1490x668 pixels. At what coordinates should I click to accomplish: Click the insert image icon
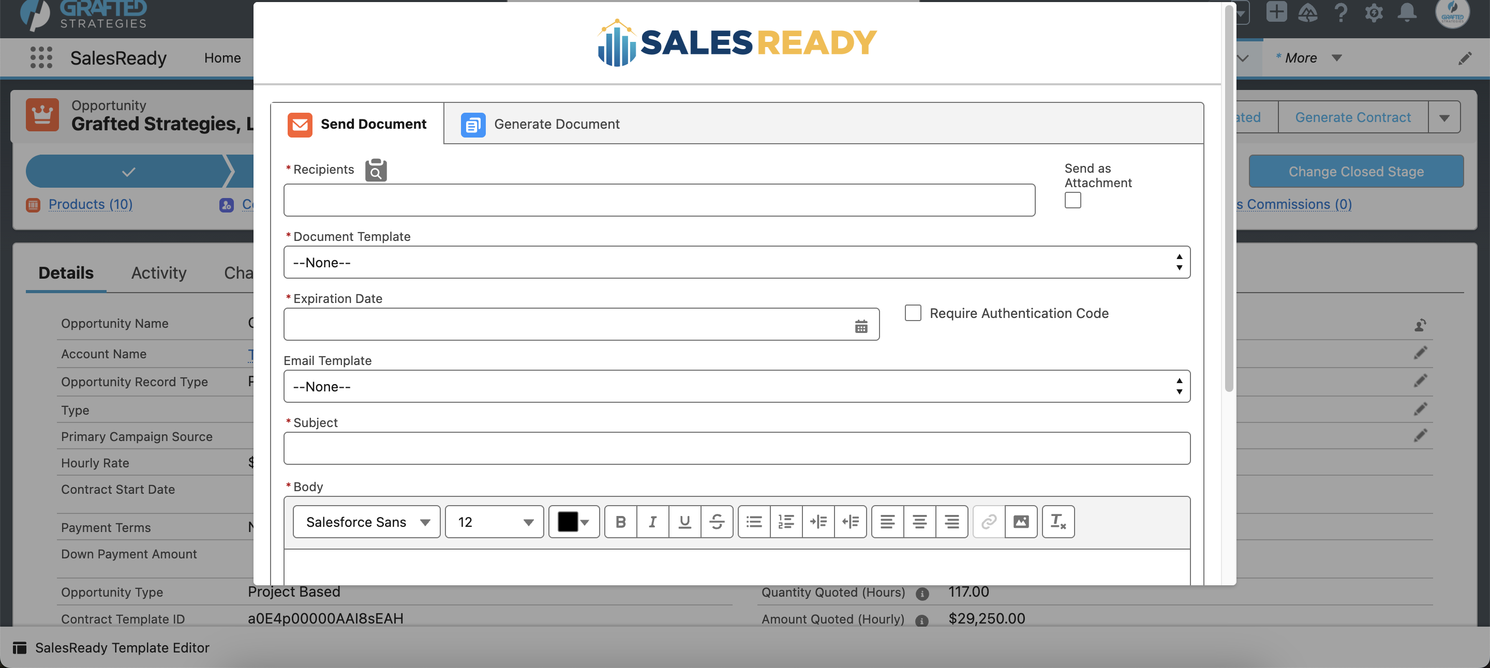point(1021,522)
